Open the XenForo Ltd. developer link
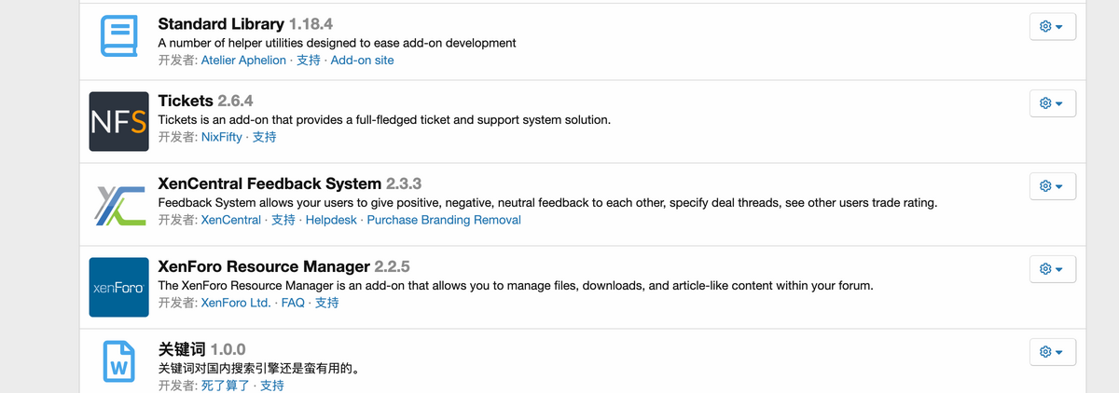The height and width of the screenshot is (393, 1119). pyautogui.click(x=236, y=303)
